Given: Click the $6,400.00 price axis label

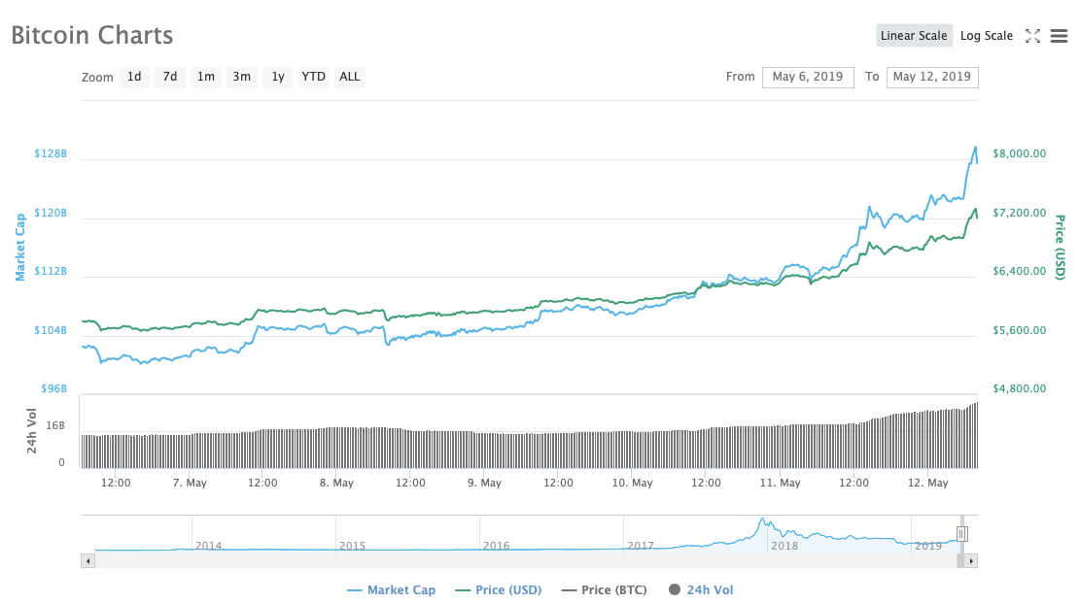Looking at the screenshot, I should coord(1019,271).
